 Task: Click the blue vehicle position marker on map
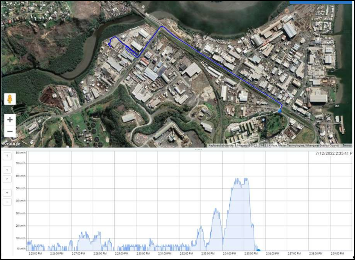pos(280,111)
